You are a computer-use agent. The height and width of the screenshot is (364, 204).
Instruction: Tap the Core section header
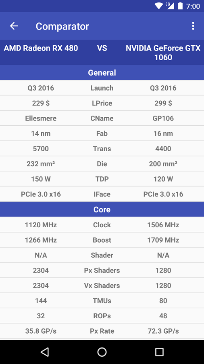pos(102,210)
